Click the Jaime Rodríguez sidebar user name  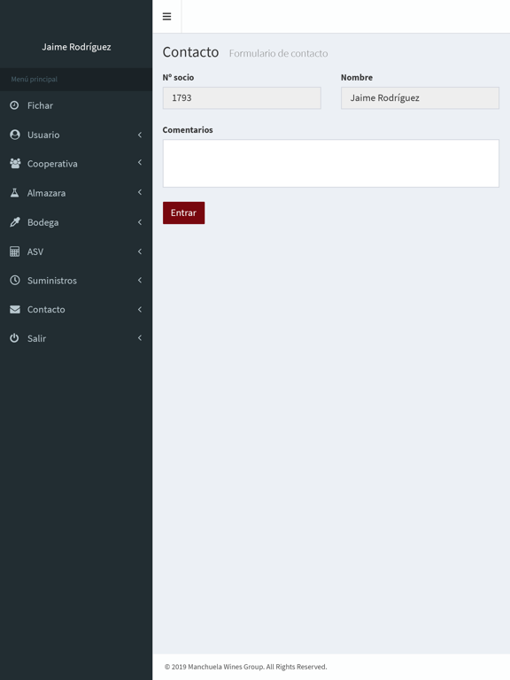click(x=76, y=47)
